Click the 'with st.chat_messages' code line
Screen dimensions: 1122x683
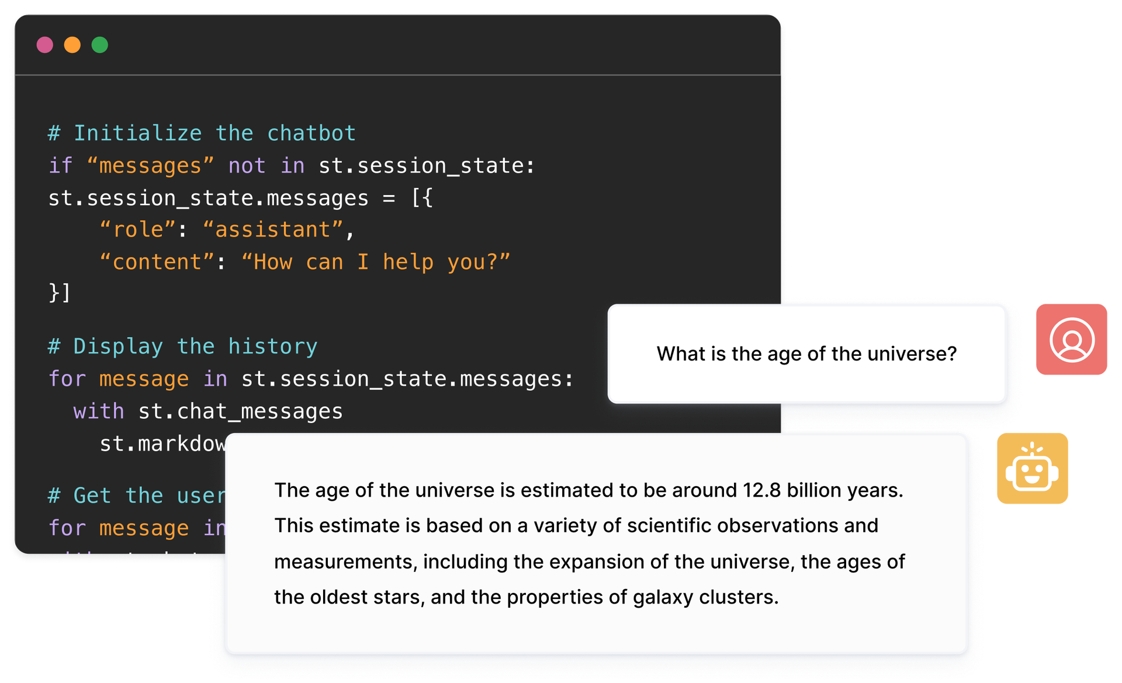tap(208, 411)
